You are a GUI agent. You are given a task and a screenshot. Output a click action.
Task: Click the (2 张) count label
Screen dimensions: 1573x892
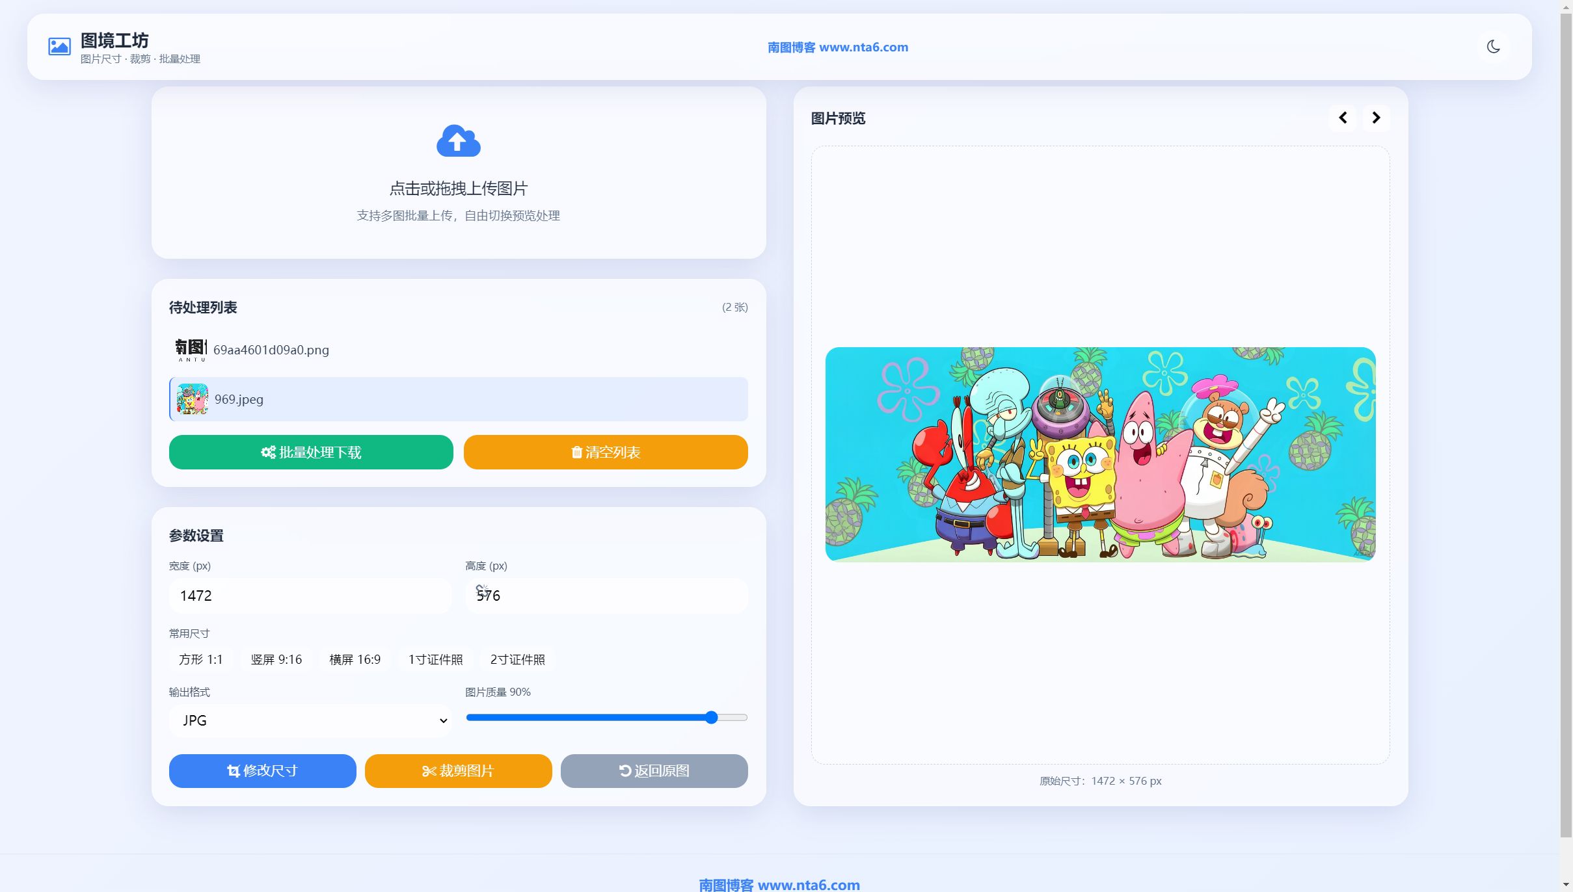[734, 308]
